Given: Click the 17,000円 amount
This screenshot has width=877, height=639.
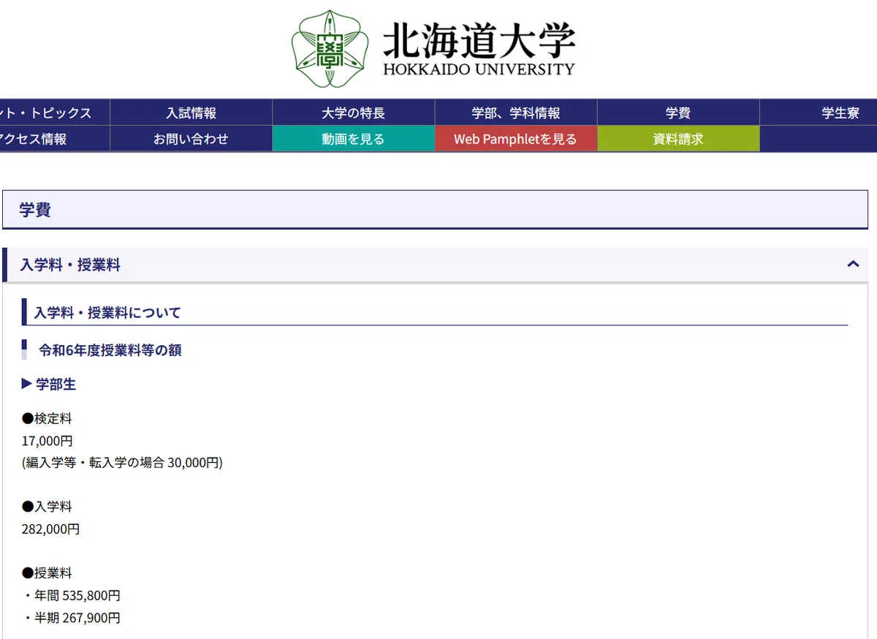Looking at the screenshot, I should 48,441.
